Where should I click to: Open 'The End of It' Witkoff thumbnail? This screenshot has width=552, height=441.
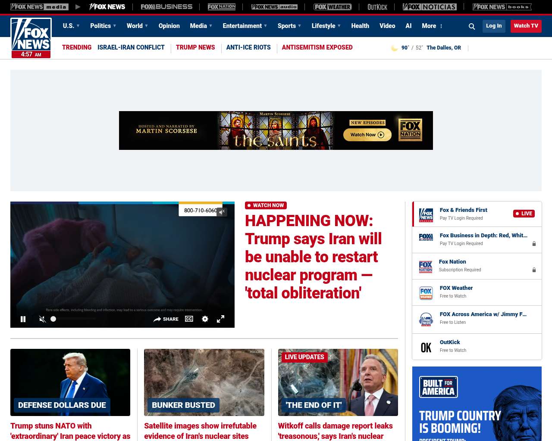338,382
